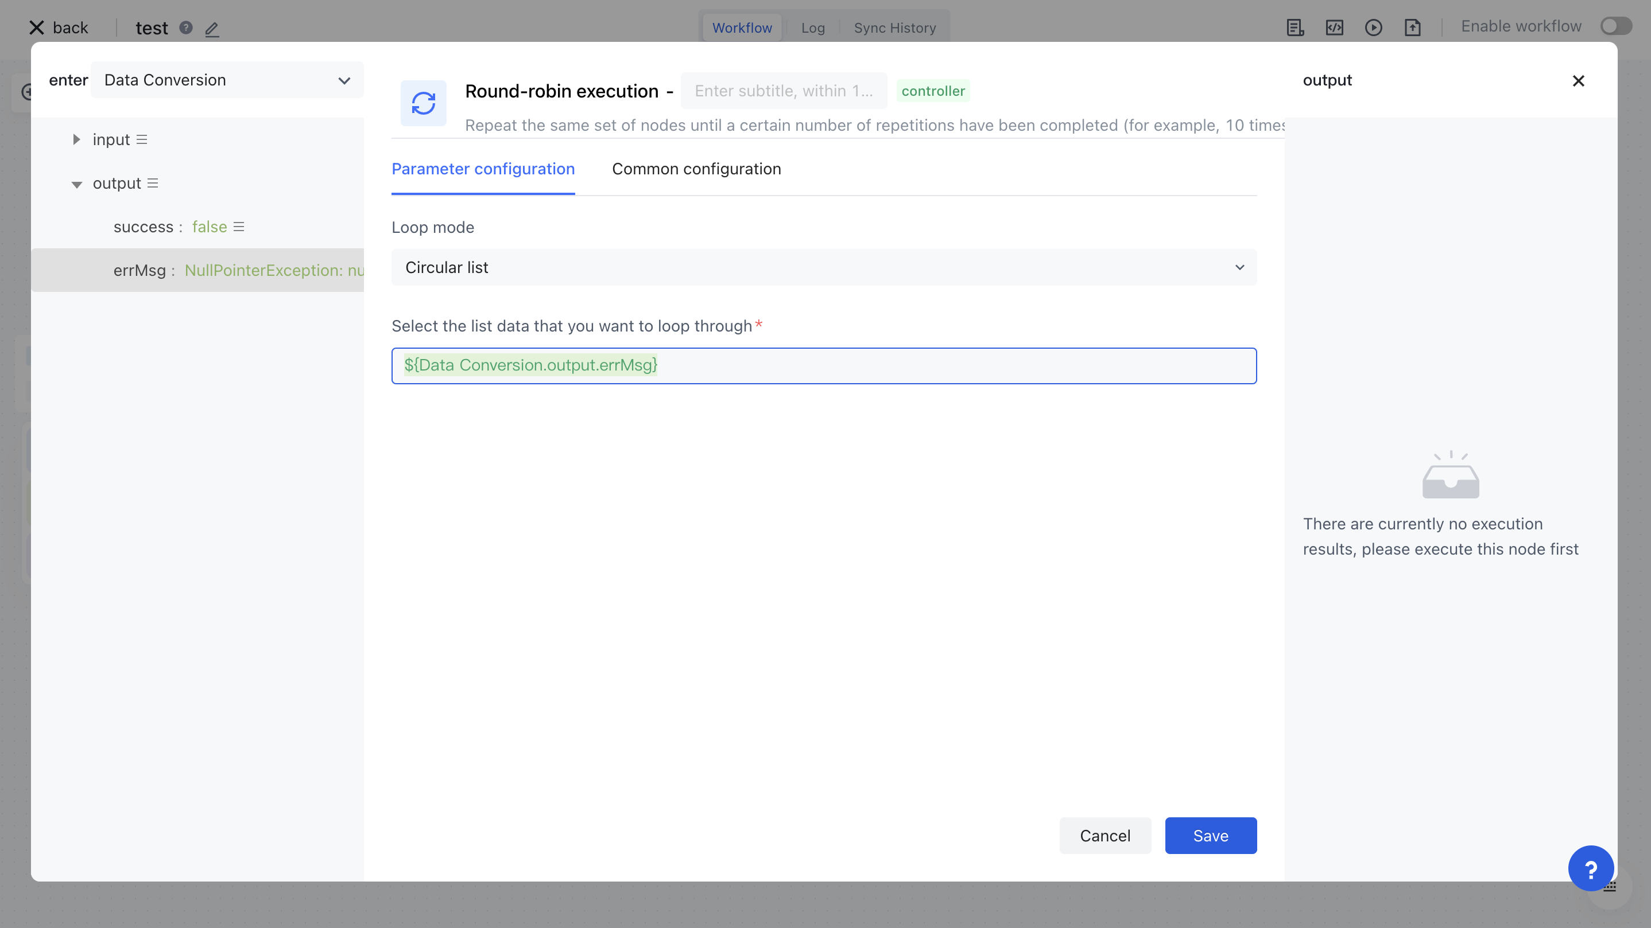This screenshot has height=928, width=1651.
Task: Collapse the output tree node
Action: pyautogui.click(x=76, y=184)
